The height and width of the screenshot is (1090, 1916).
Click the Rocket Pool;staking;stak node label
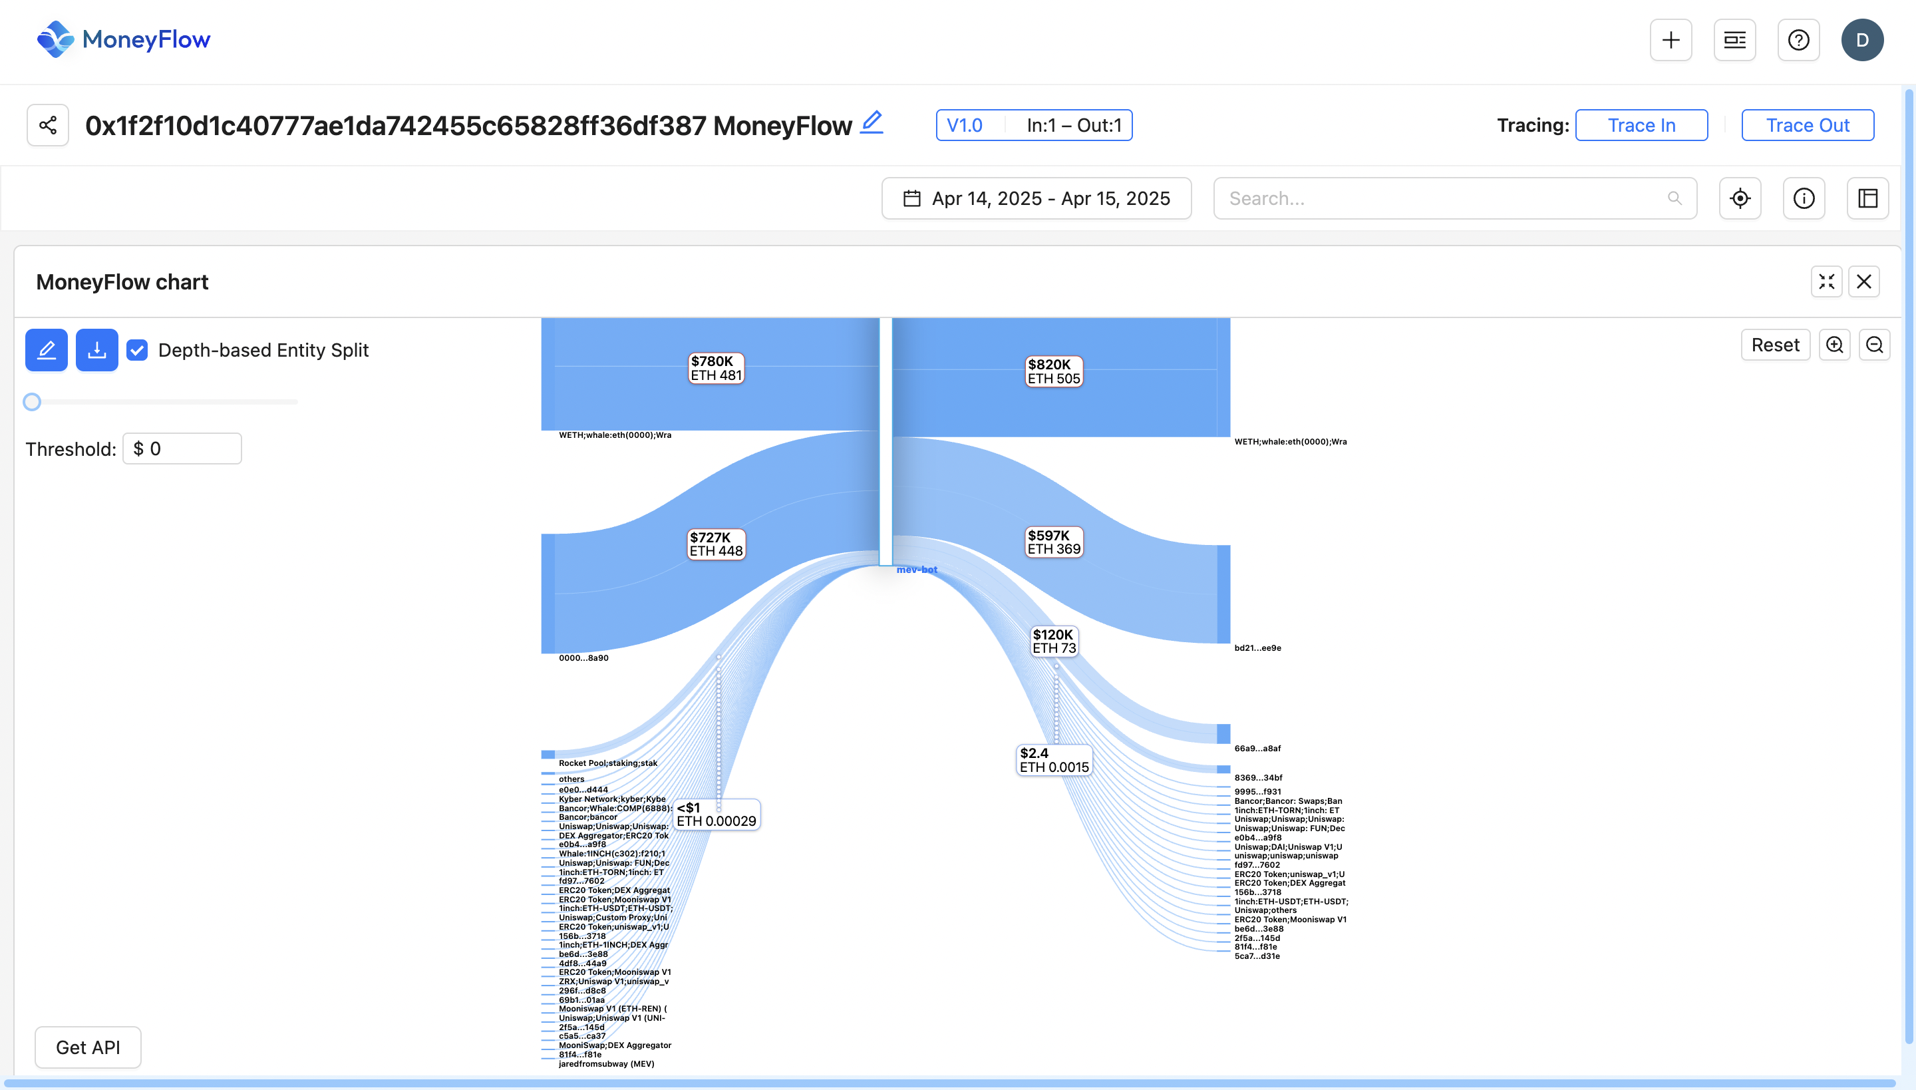click(x=608, y=764)
